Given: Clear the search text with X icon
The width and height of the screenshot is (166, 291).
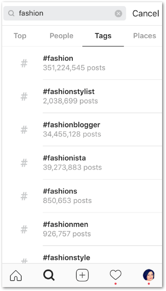Looking at the screenshot, I should 118,13.
